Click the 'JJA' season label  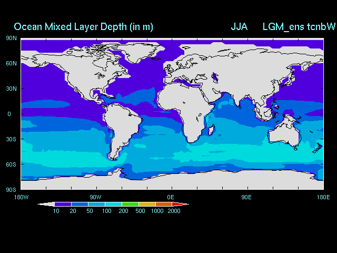coord(239,26)
